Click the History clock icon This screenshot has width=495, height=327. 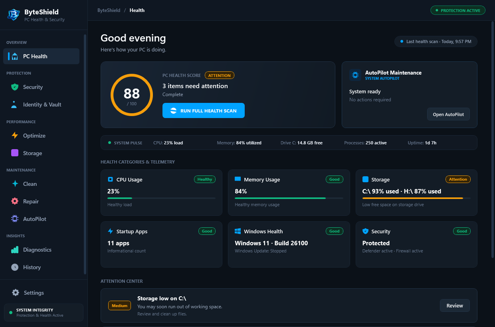[15, 267]
